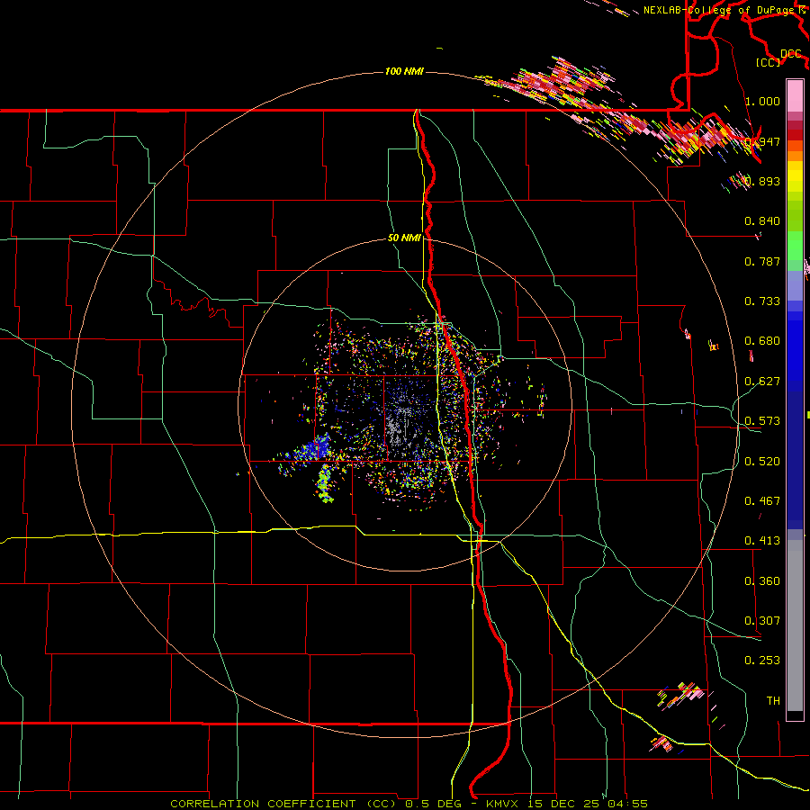Click the 0.467 scale value
810x810 pixels.
(762, 501)
